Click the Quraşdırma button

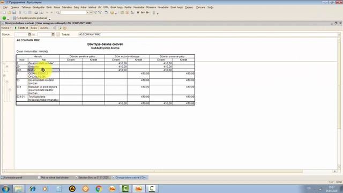click(x=44, y=28)
